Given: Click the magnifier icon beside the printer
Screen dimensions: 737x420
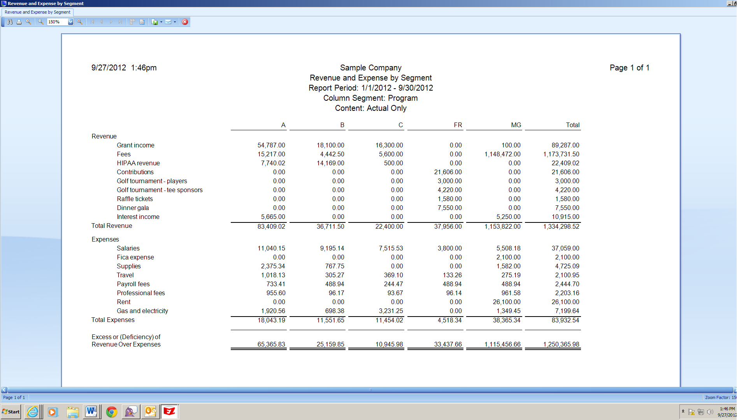Looking at the screenshot, I should (x=28, y=22).
